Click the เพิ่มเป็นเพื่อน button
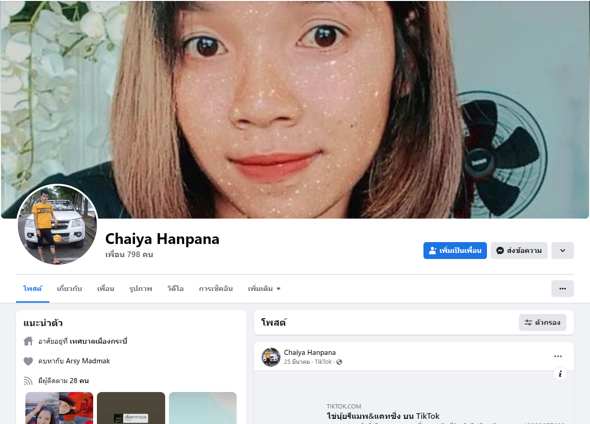 pyautogui.click(x=455, y=251)
